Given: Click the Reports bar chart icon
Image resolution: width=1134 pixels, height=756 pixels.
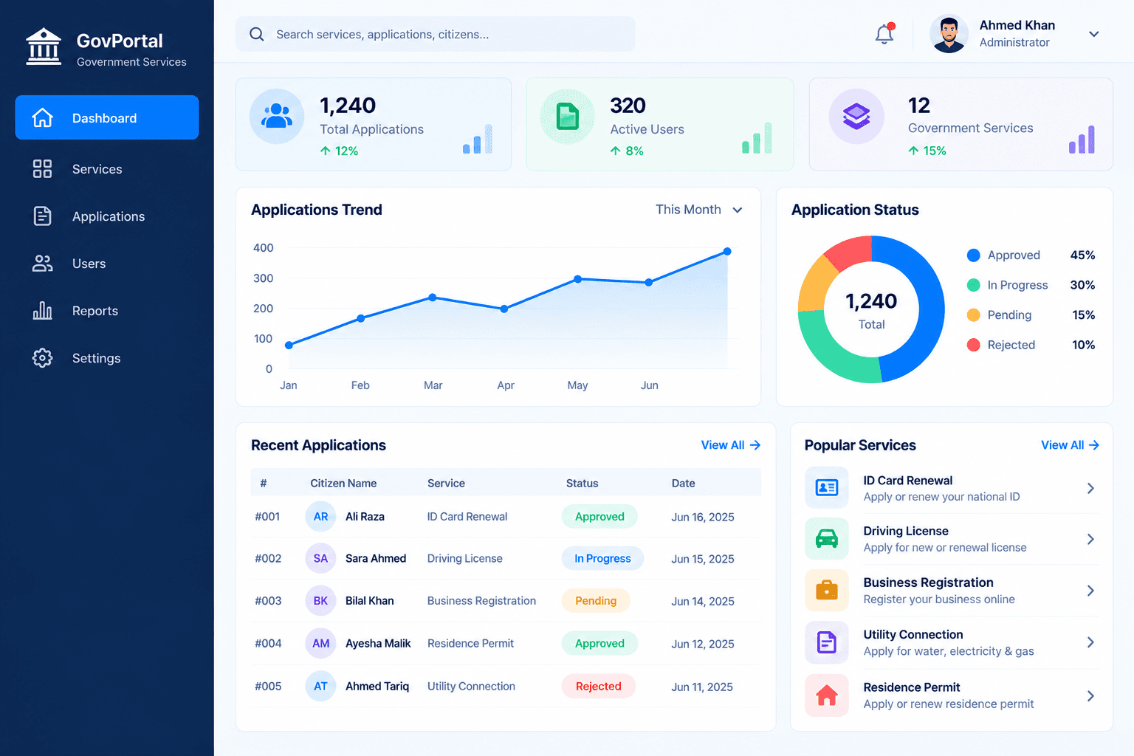Looking at the screenshot, I should pos(43,311).
